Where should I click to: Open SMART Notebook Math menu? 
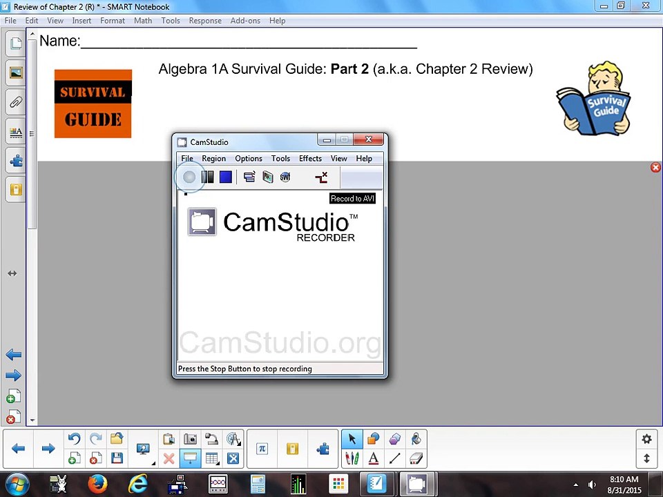[x=143, y=21]
